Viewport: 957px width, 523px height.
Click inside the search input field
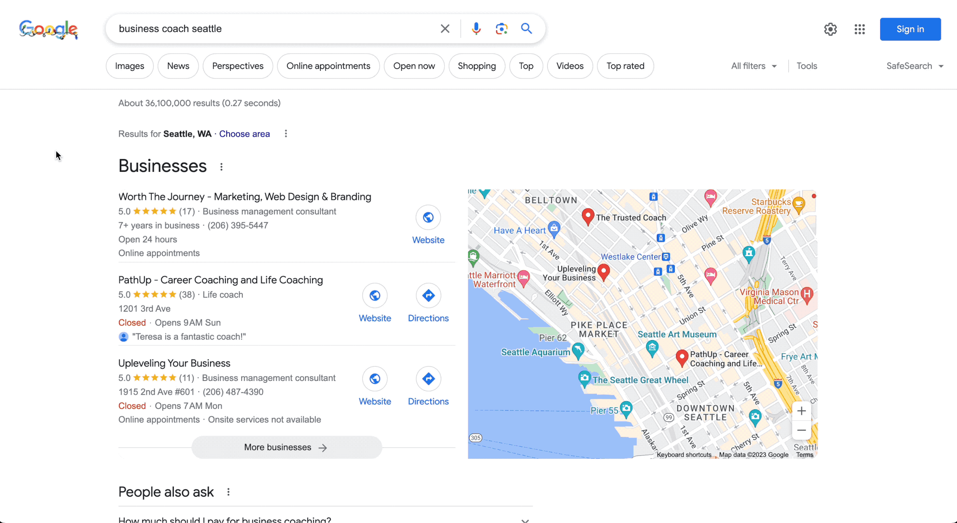(276, 29)
